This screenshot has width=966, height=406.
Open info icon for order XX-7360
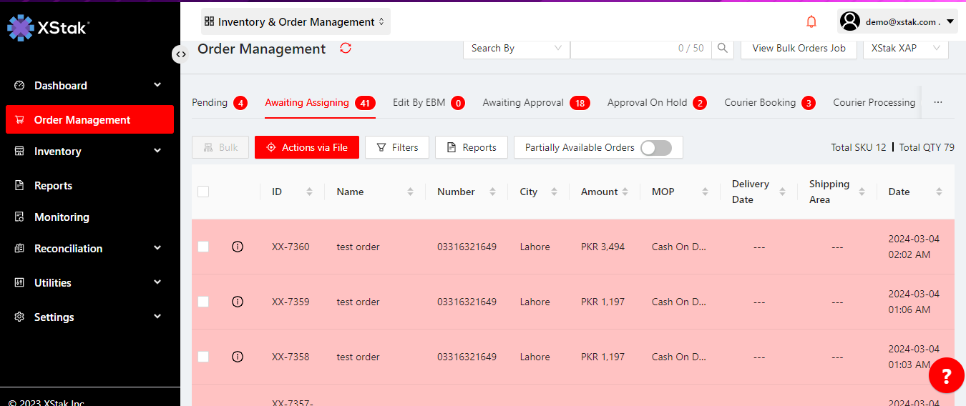tap(238, 247)
